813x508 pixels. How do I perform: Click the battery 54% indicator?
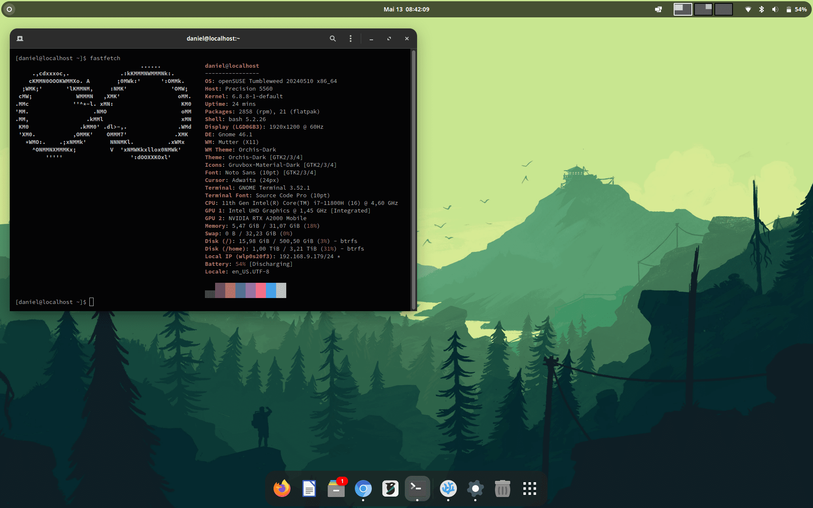click(x=796, y=9)
